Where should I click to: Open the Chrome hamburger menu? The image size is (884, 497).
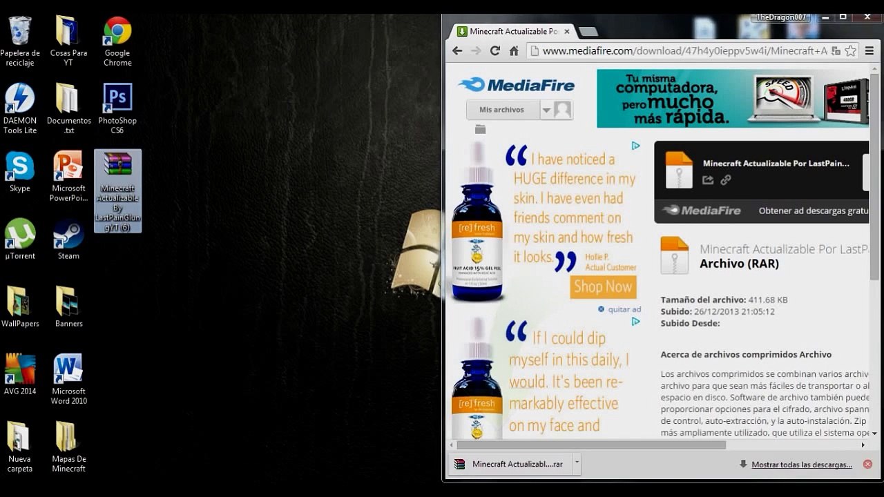869,50
